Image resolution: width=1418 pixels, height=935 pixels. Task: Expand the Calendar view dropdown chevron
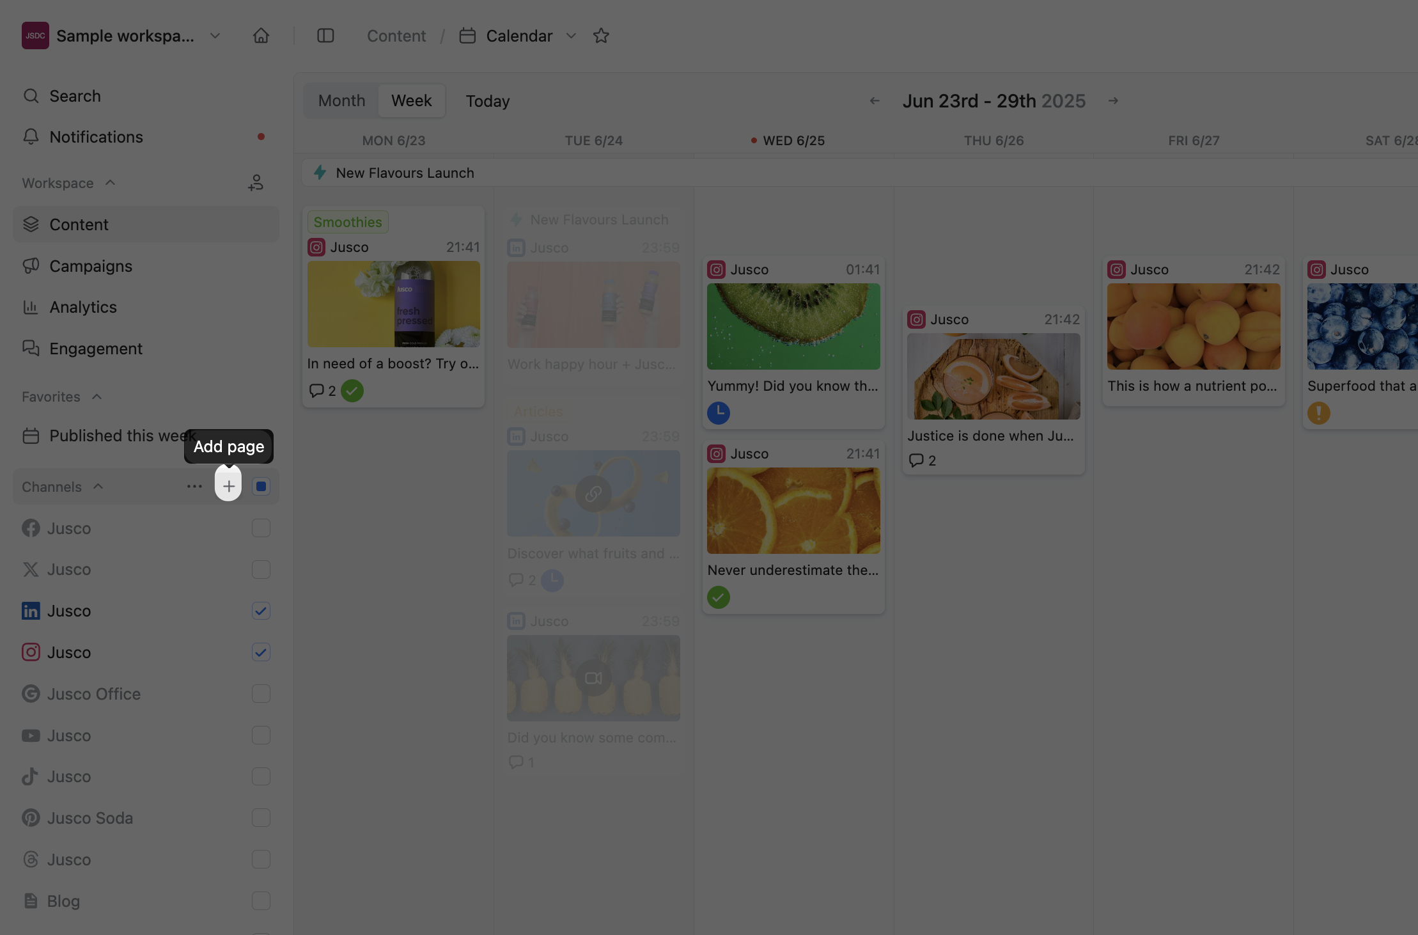pyautogui.click(x=571, y=36)
